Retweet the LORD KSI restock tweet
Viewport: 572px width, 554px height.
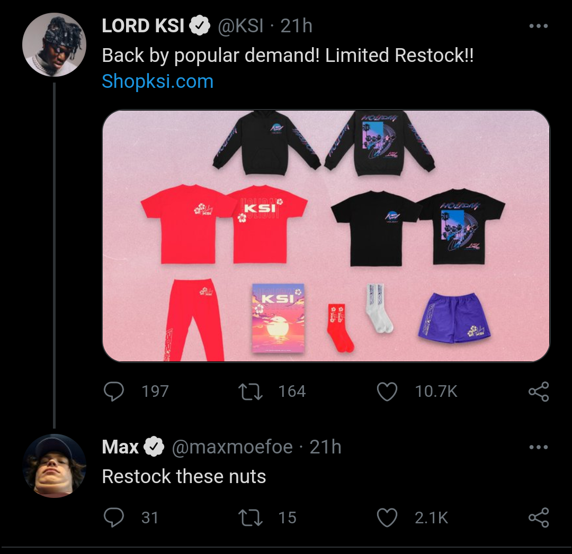251,392
